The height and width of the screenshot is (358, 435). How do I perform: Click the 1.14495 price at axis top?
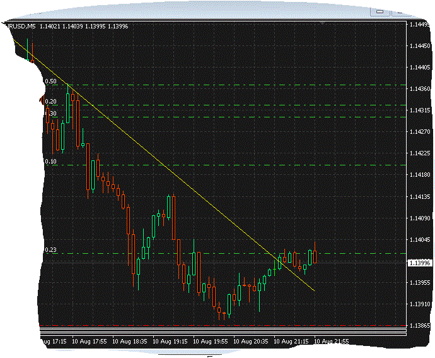click(419, 24)
